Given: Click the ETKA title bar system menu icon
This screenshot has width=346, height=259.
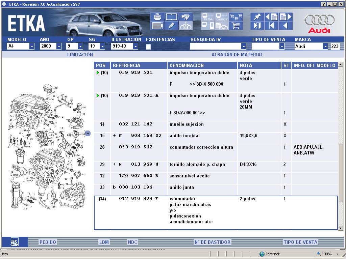Looking at the screenshot, I should tap(4, 4).
